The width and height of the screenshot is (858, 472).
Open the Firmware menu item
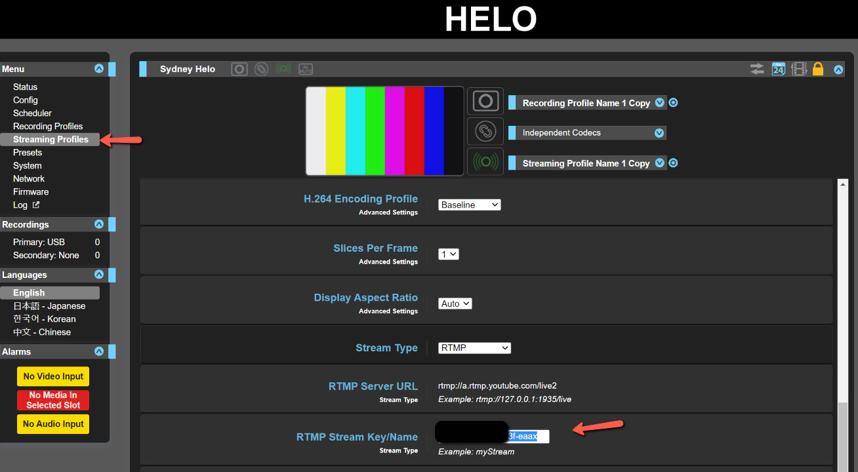31,191
